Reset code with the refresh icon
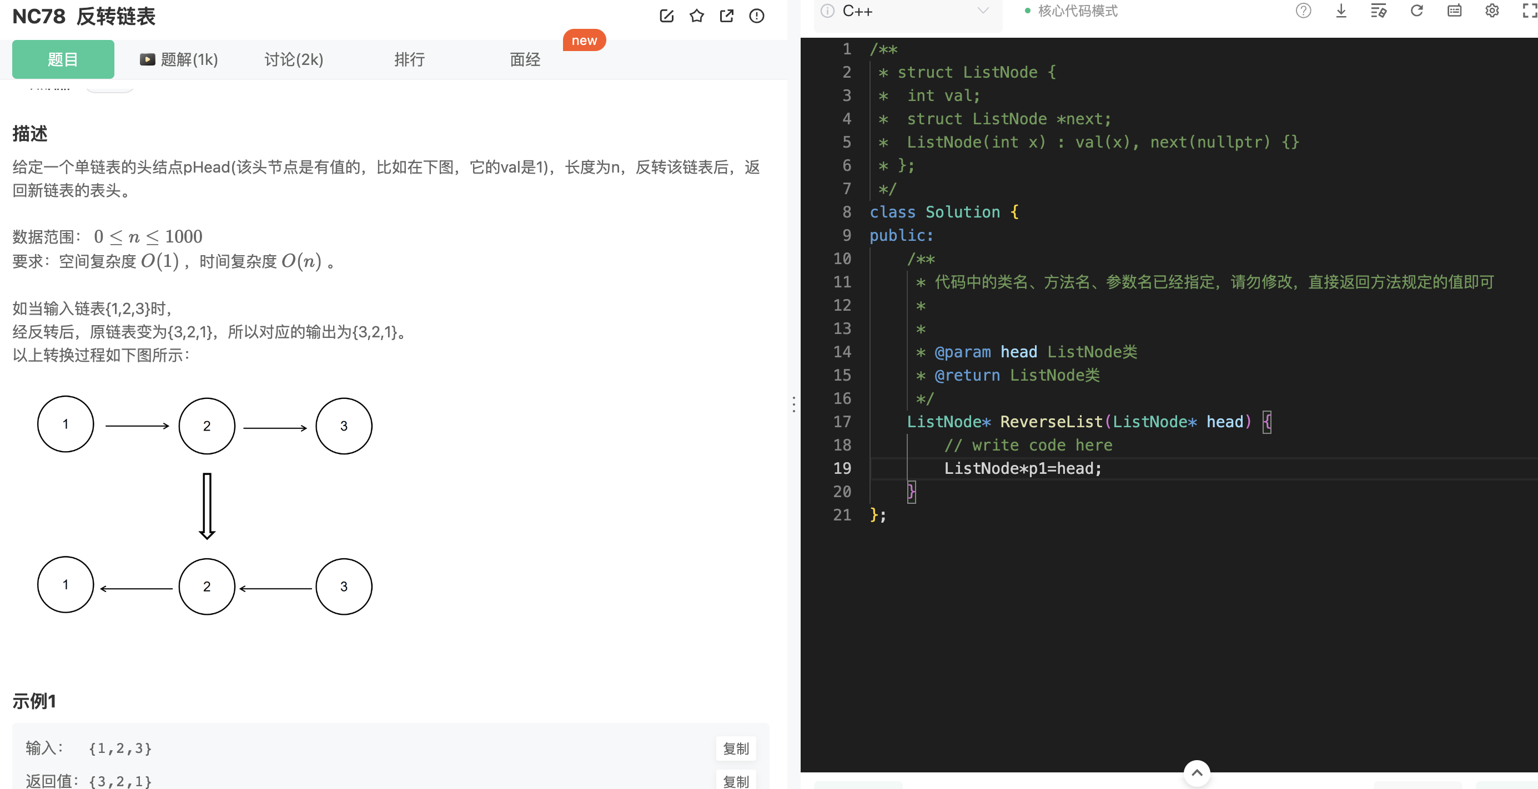Viewport: 1538px width, 789px height. click(1416, 11)
